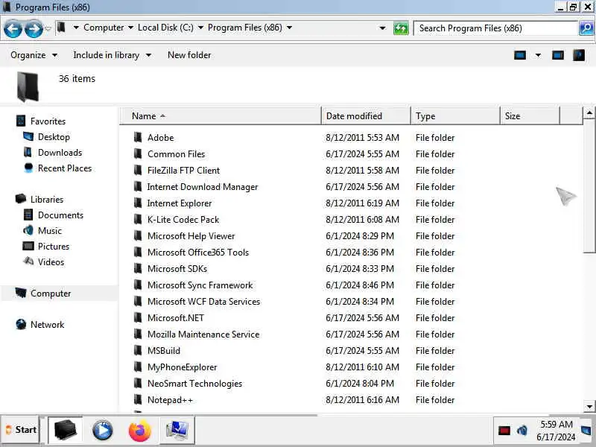Open recent pages dropdown near Forward button

pos(48,28)
